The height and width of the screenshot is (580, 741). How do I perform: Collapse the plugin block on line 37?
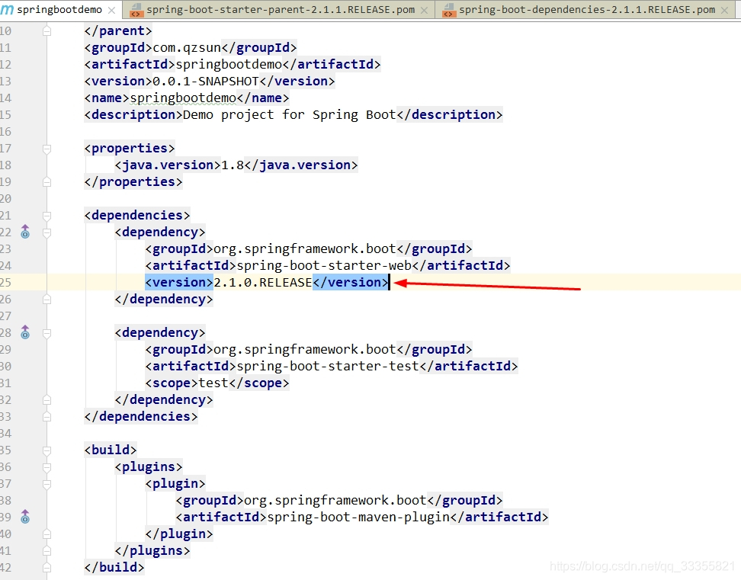(x=47, y=484)
